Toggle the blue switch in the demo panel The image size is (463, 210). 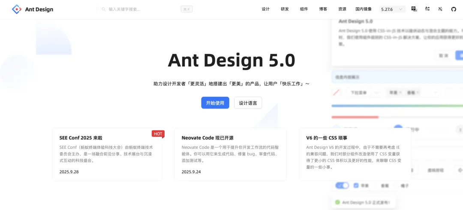point(342,186)
